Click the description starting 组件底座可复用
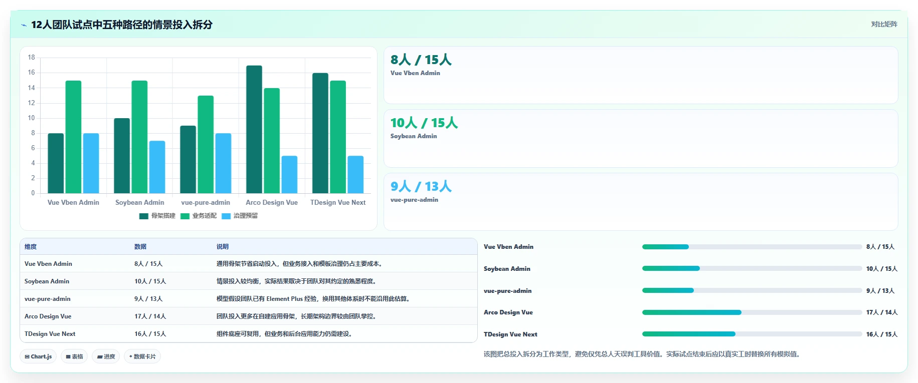Screen dimensions: 918x383 click(285, 334)
